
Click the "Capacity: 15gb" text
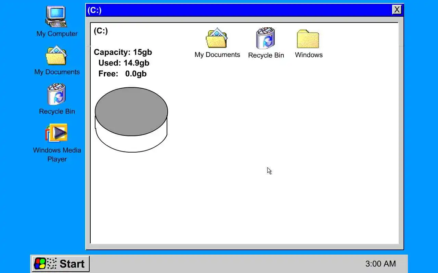tap(123, 52)
